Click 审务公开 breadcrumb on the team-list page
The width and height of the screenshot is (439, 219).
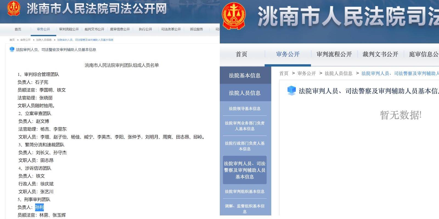tap(26, 40)
